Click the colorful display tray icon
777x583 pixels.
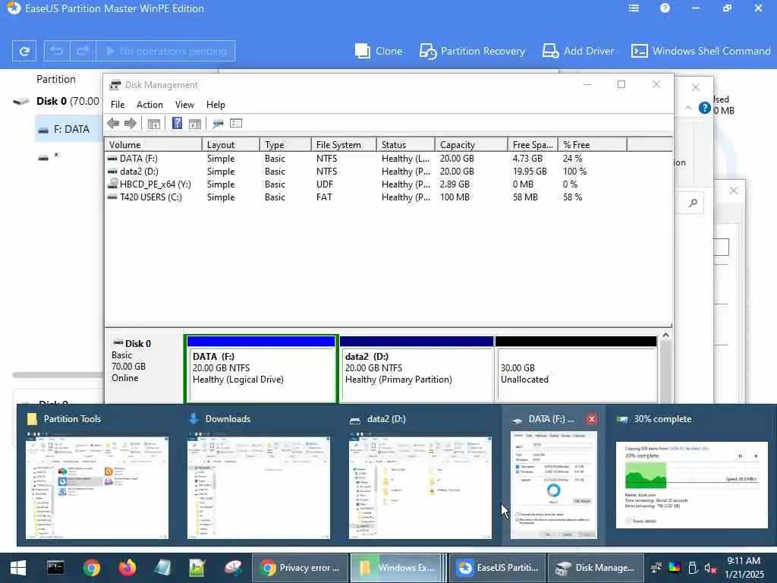675,568
